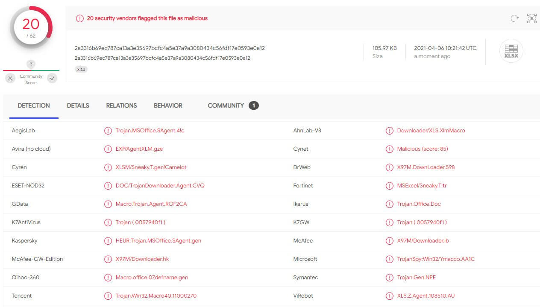Click alert icon beside Trojan.Office.Doc
The image size is (540, 307).
click(x=389, y=204)
